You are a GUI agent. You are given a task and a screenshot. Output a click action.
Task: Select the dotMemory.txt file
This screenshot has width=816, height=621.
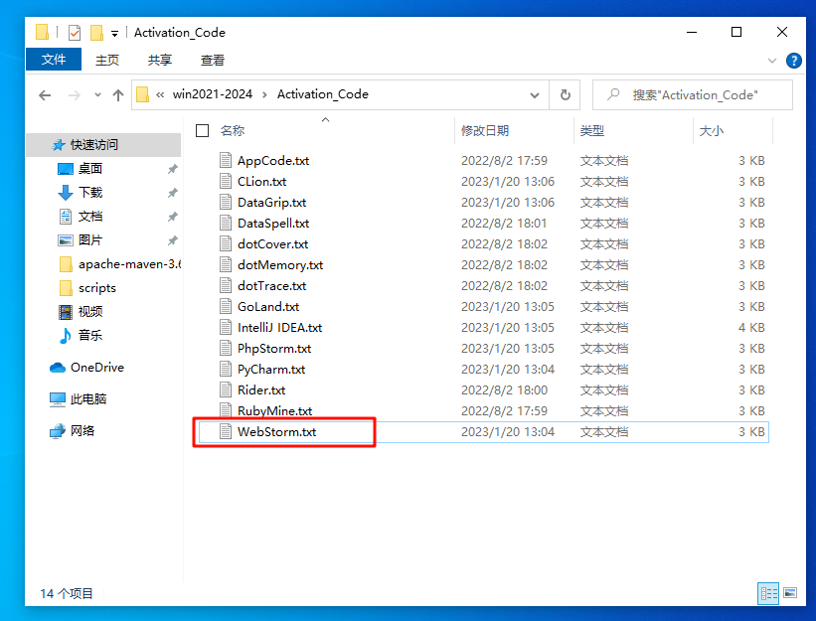pyautogui.click(x=280, y=265)
